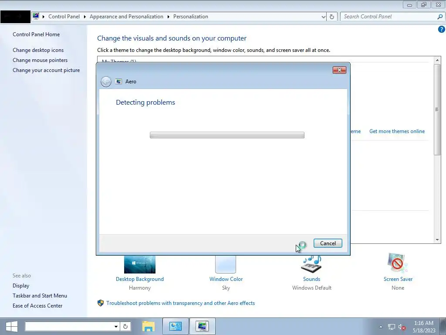
Task: Click Personalization breadcrumb segment
Action: click(191, 17)
